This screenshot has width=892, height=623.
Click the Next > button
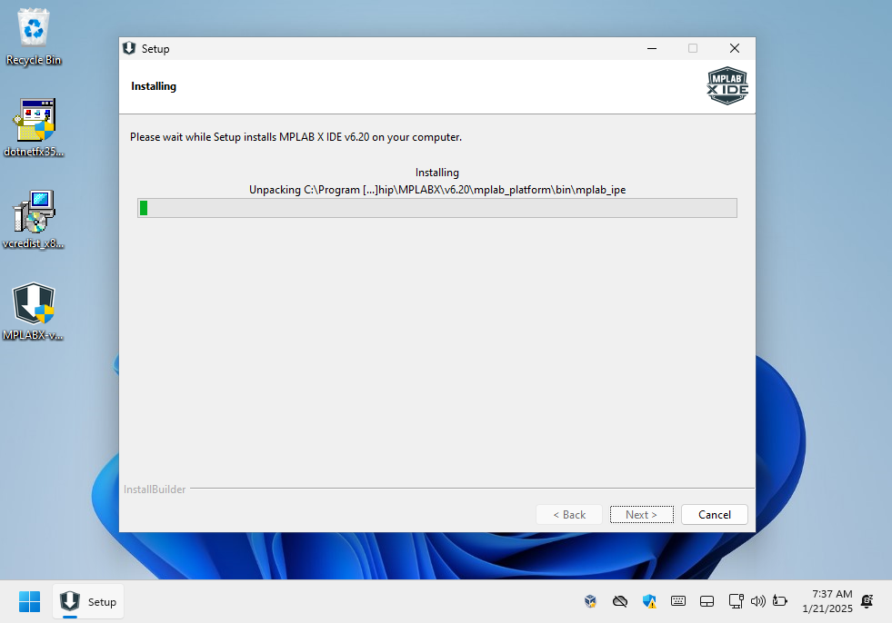coord(642,514)
